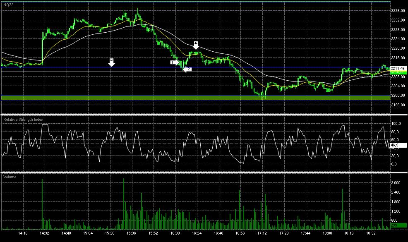
Task: Click the 18:16 time axis label
Action: coord(349,233)
